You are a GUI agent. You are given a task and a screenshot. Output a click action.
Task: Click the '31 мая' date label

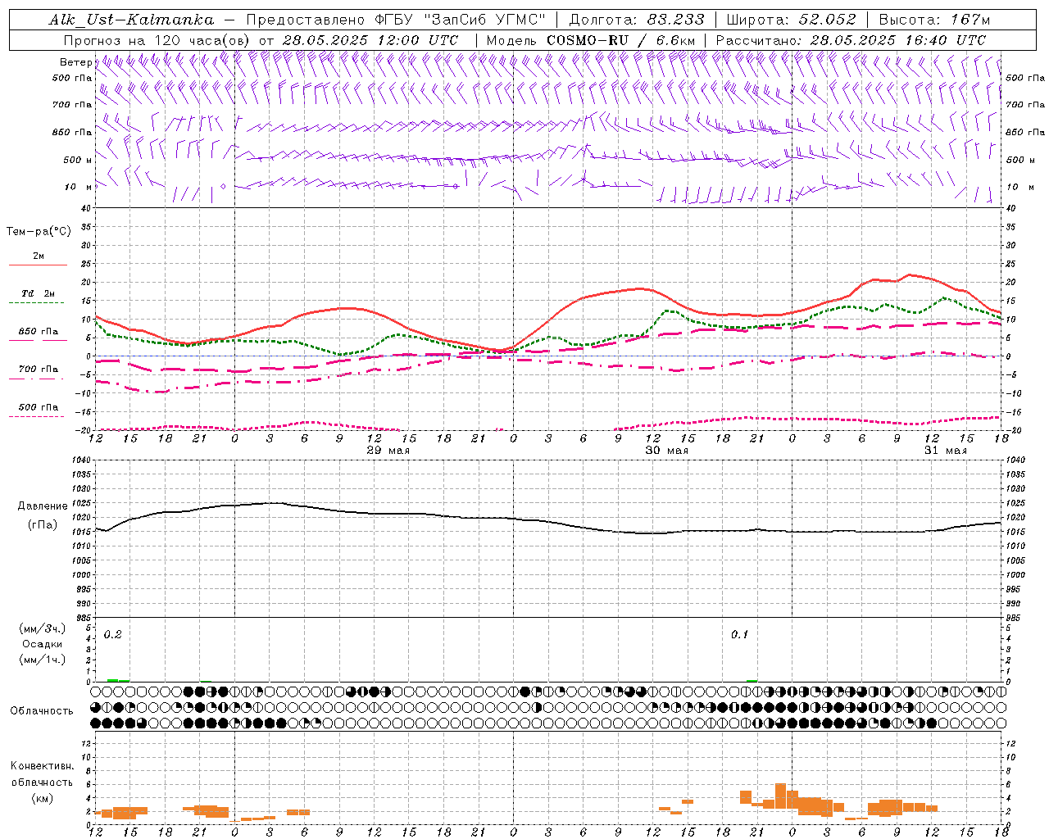(945, 451)
